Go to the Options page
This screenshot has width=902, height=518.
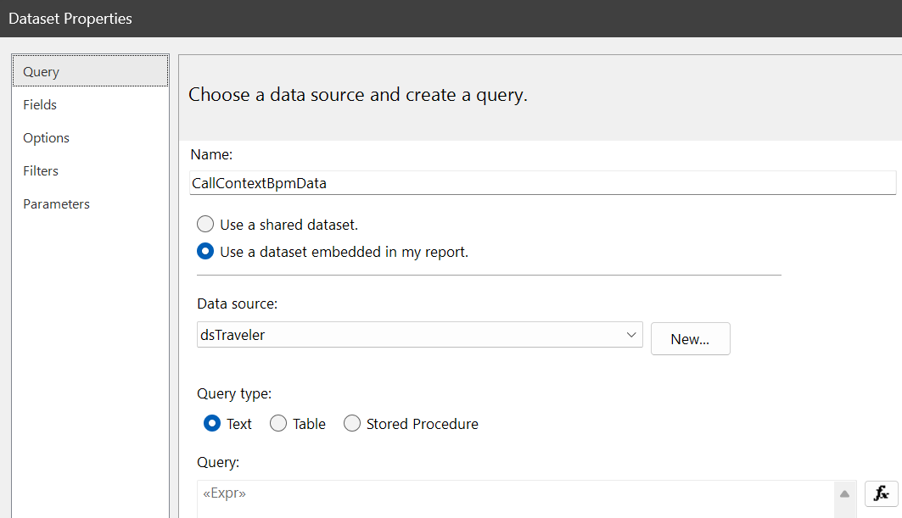(46, 138)
